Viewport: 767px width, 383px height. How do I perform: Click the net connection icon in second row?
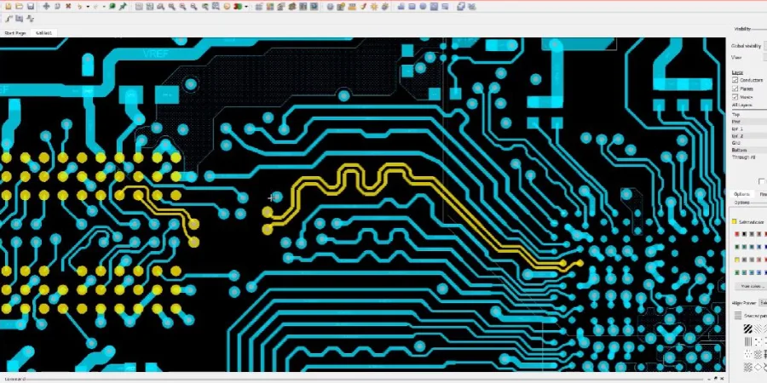pyautogui.click(x=31, y=19)
